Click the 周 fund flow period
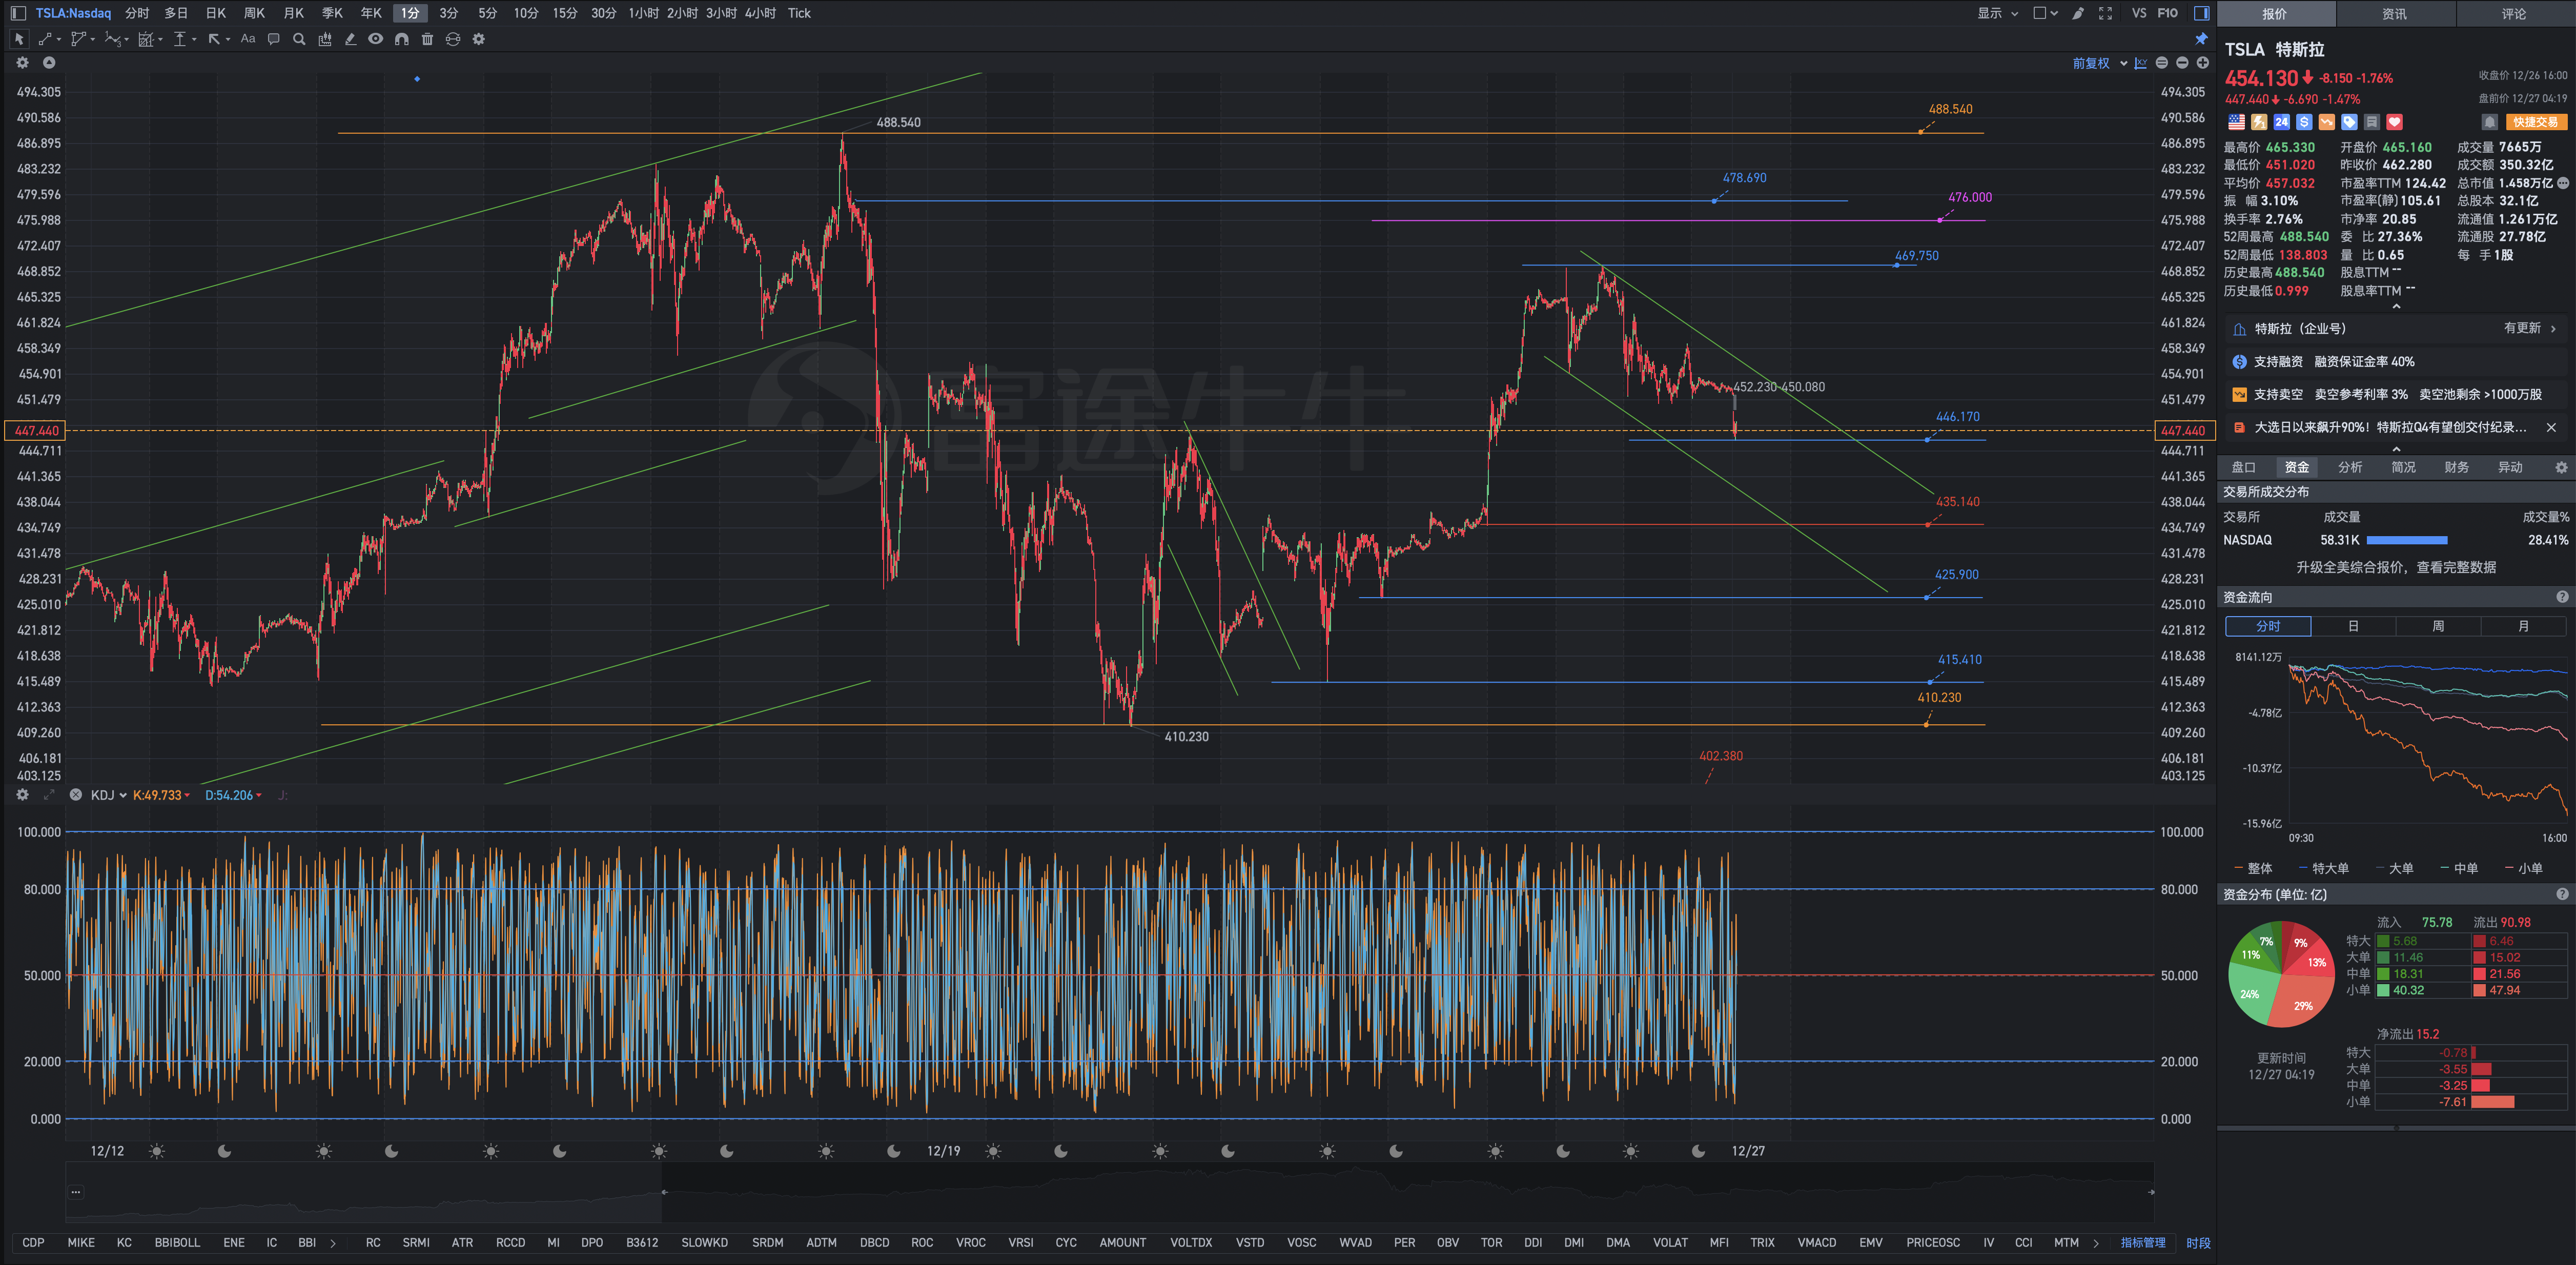The width and height of the screenshot is (2576, 1265). pyautogui.click(x=2438, y=626)
